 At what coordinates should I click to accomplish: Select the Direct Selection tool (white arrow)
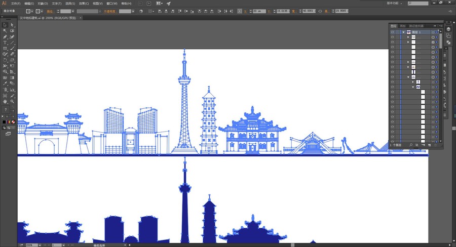pyautogui.click(x=12, y=25)
